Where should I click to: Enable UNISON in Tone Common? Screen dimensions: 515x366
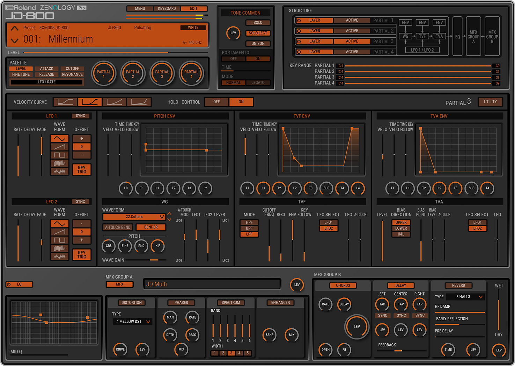tap(258, 43)
